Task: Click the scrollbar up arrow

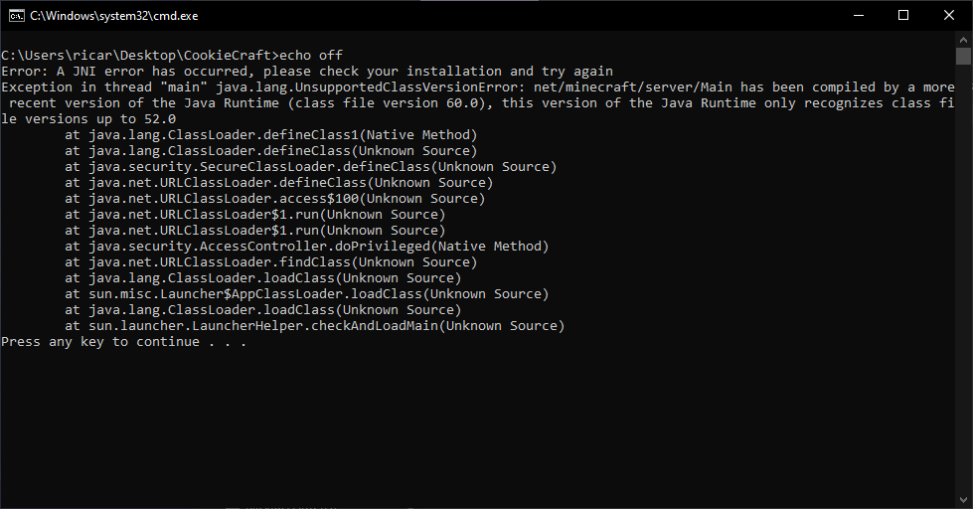Action: (x=963, y=39)
